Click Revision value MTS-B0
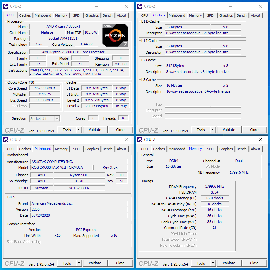270x270 pixels. pyautogui.click(x=121, y=64)
